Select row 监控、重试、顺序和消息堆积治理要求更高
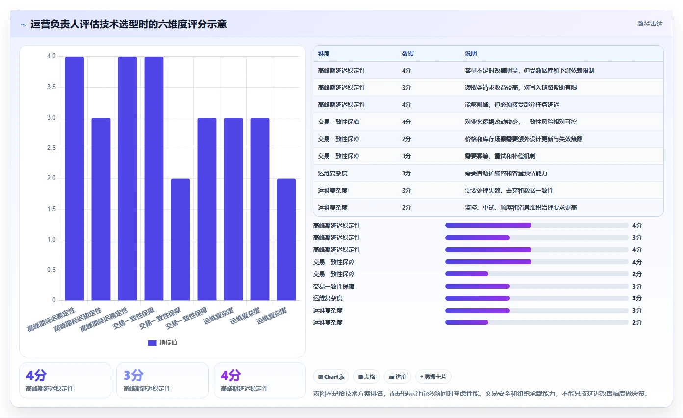This screenshot has height=418, width=683. pyautogui.click(x=488, y=208)
